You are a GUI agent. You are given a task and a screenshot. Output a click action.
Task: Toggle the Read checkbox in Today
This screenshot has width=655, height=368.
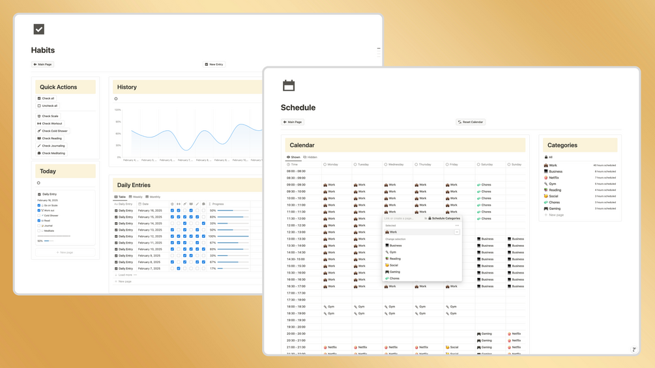click(39, 220)
